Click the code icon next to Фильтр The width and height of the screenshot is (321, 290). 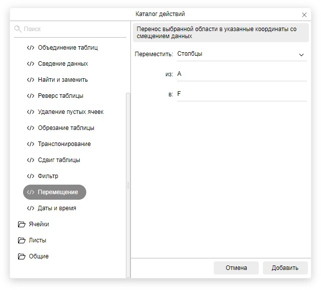tap(31, 176)
